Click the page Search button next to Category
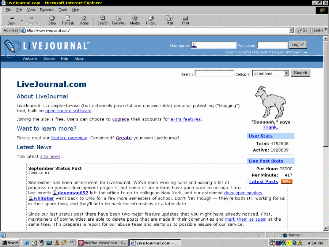The width and height of the screenshot is (329, 247). [300, 73]
